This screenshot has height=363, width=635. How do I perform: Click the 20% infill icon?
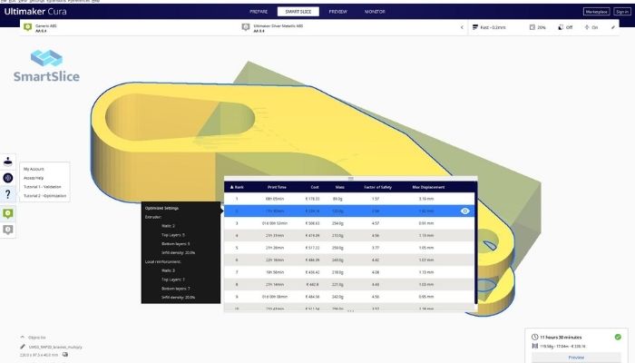coord(532,27)
